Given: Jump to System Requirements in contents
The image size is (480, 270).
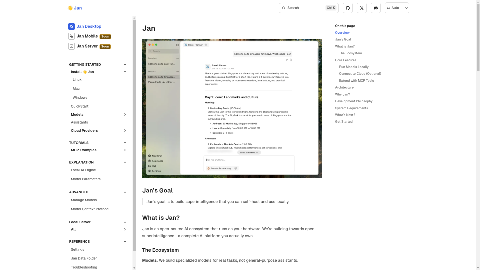Looking at the screenshot, I should click(x=351, y=108).
